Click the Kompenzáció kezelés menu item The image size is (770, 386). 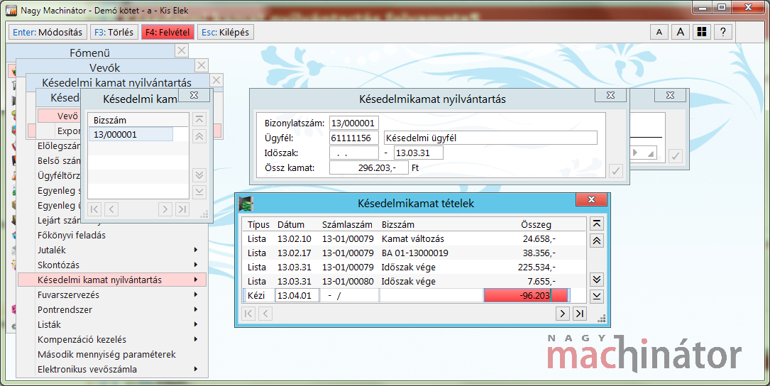[112, 339]
